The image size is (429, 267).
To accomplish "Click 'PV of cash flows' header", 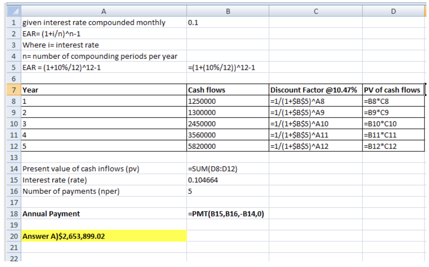I will tap(393, 90).
